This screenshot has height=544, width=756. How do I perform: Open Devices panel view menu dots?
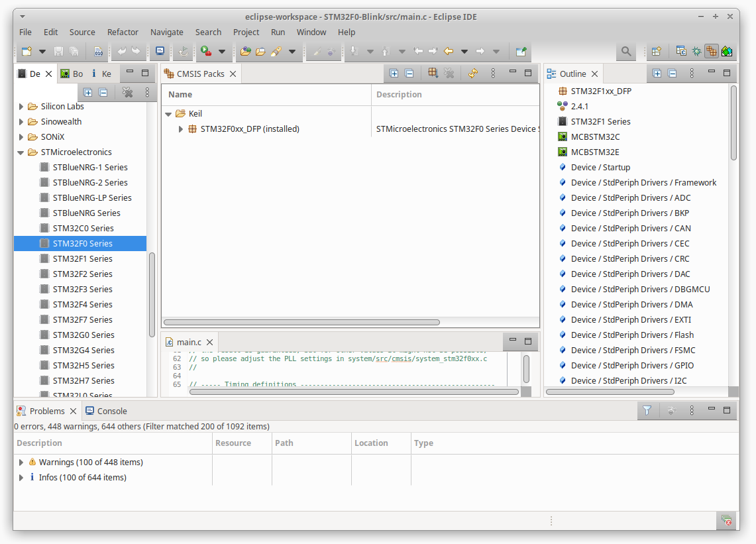[147, 92]
